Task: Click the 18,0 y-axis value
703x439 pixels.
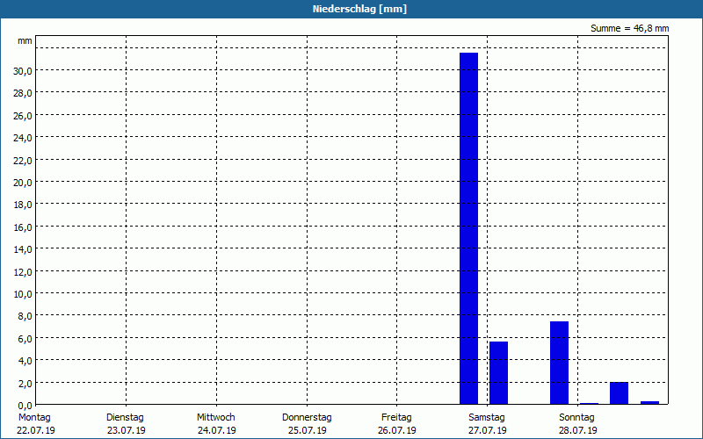Action: pos(23,205)
